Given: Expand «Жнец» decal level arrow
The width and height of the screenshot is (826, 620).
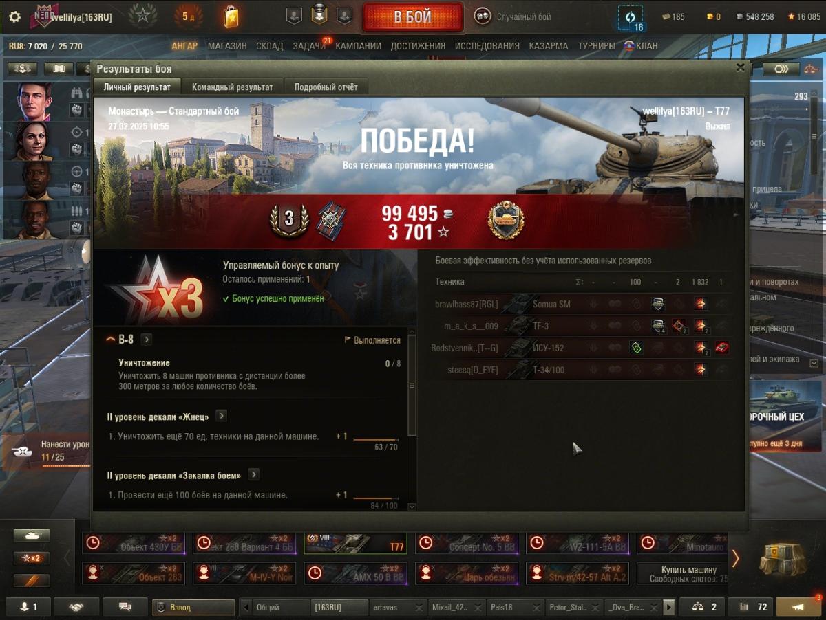Looking at the screenshot, I should pos(222,416).
